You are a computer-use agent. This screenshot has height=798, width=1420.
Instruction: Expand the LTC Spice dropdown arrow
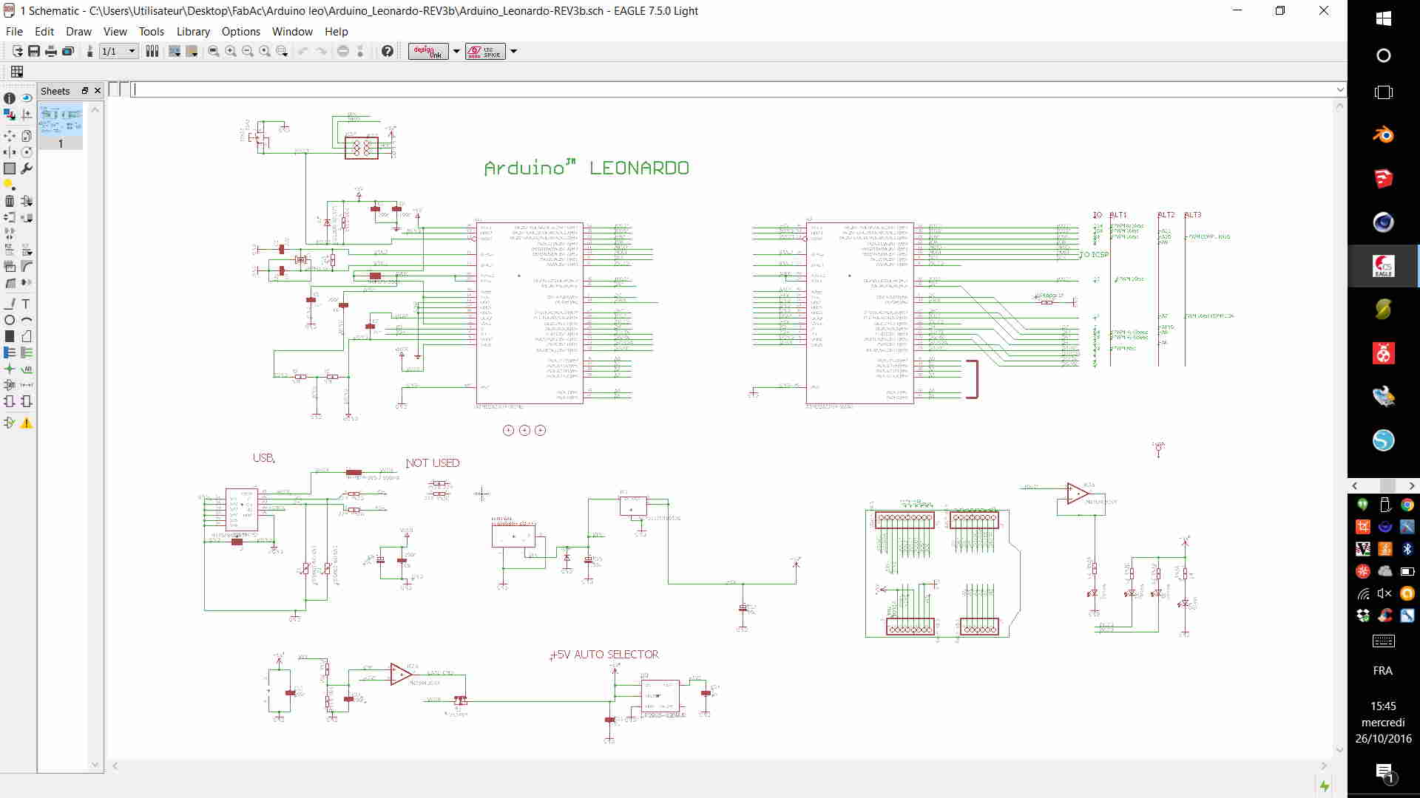[513, 51]
